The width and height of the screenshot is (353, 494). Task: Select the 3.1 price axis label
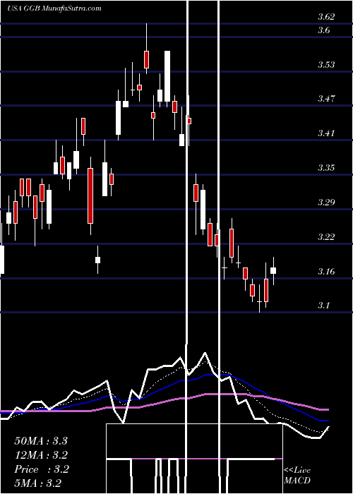(323, 306)
